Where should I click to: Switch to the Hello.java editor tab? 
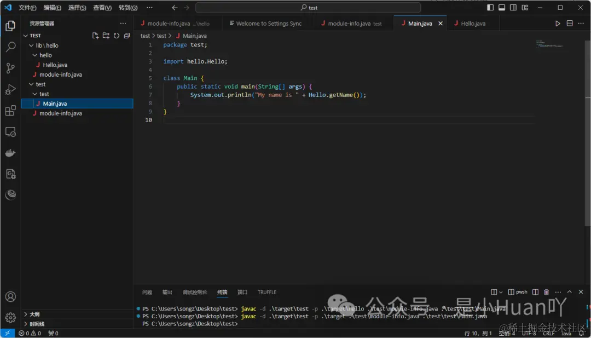pyautogui.click(x=473, y=24)
